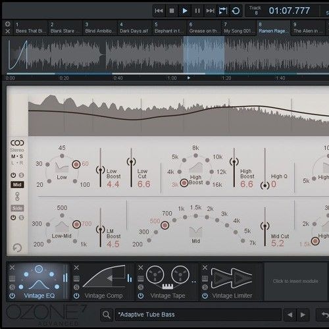Set the Low-Mid frequency to 1k
Viewport: 329px width, 329px height.
(75, 241)
